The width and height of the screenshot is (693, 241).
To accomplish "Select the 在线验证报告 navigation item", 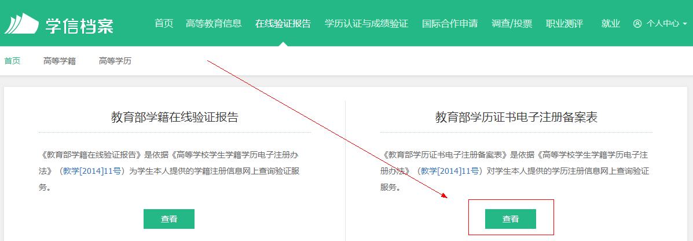I will (283, 24).
